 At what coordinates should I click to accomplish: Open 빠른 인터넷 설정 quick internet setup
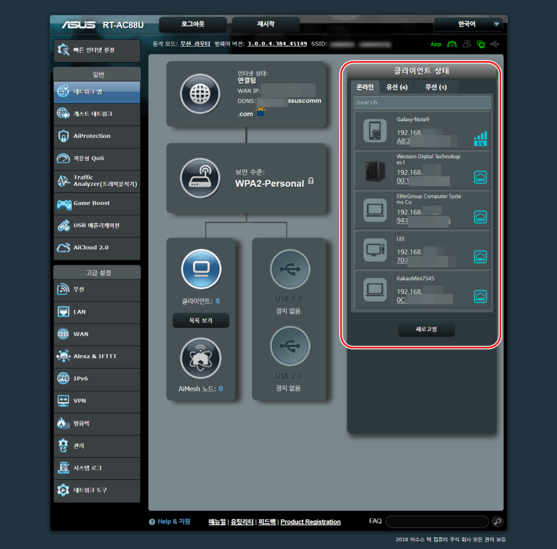[97, 50]
